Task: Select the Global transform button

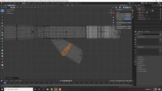Action: [x=120, y=19]
